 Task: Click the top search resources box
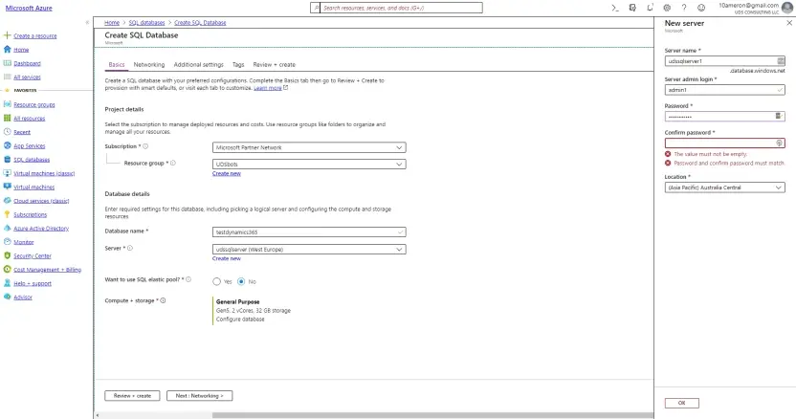[x=401, y=8]
